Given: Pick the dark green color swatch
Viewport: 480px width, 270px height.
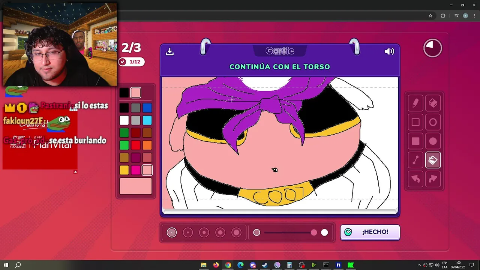Looking at the screenshot, I should (x=124, y=133).
